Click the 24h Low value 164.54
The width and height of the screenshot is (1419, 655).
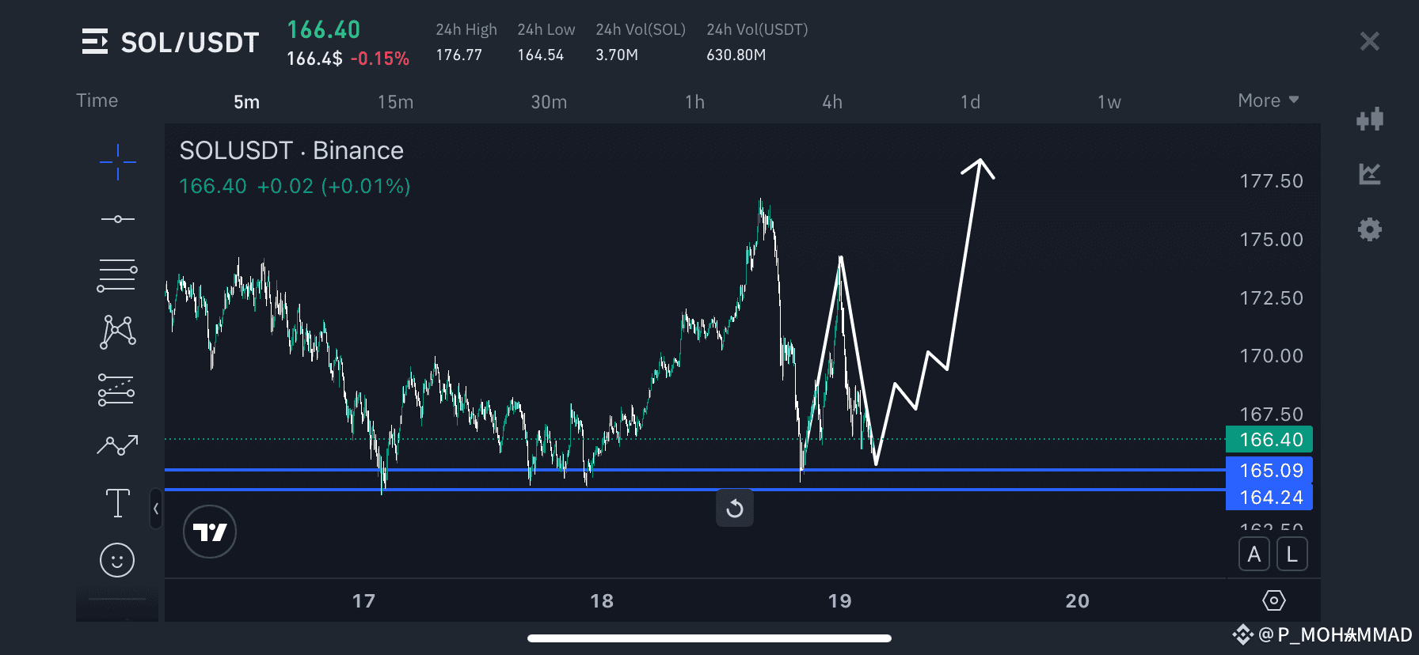point(540,55)
